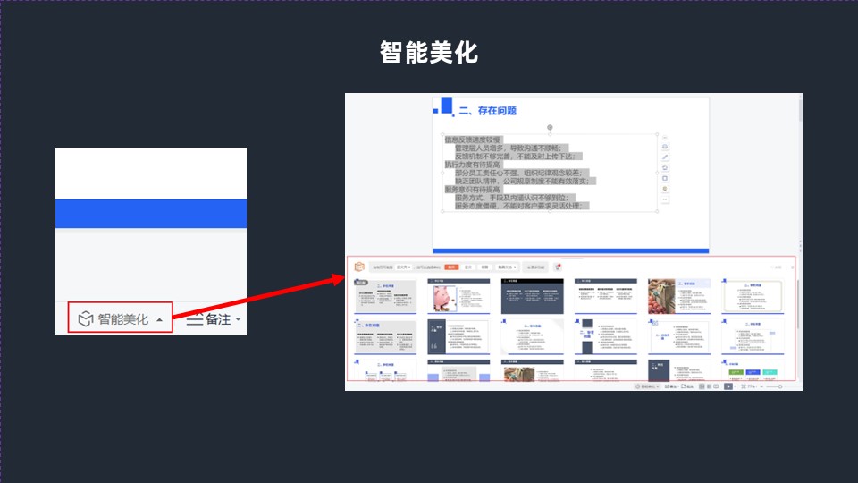This screenshot has height=483, width=858.
Task: Click the layers icon on floating toolbar
Action: 665,147
